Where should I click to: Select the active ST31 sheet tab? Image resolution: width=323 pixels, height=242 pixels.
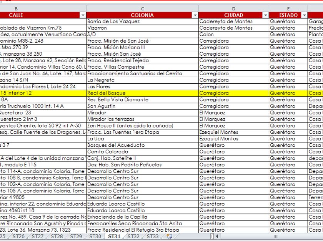[114, 236]
